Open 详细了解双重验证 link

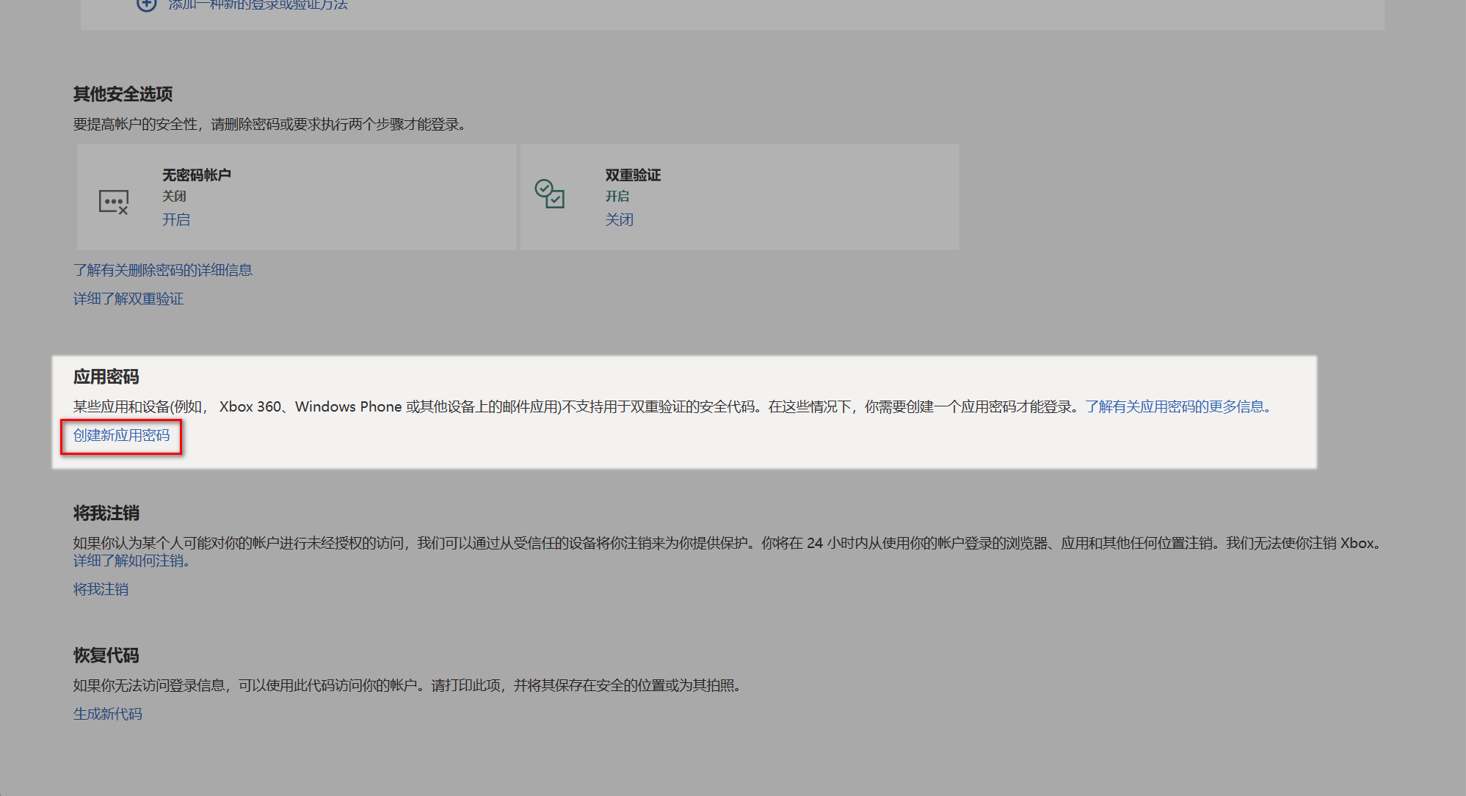click(x=128, y=299)
